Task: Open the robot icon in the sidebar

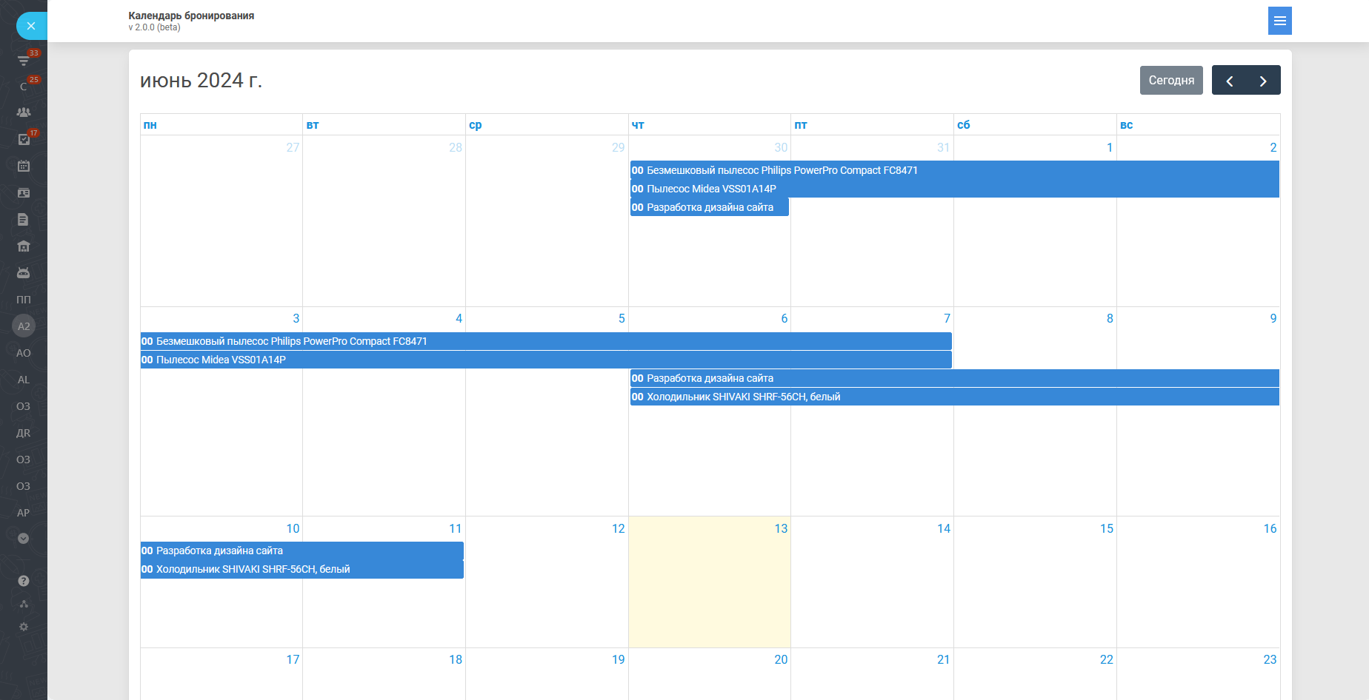Action: (24, 272)
